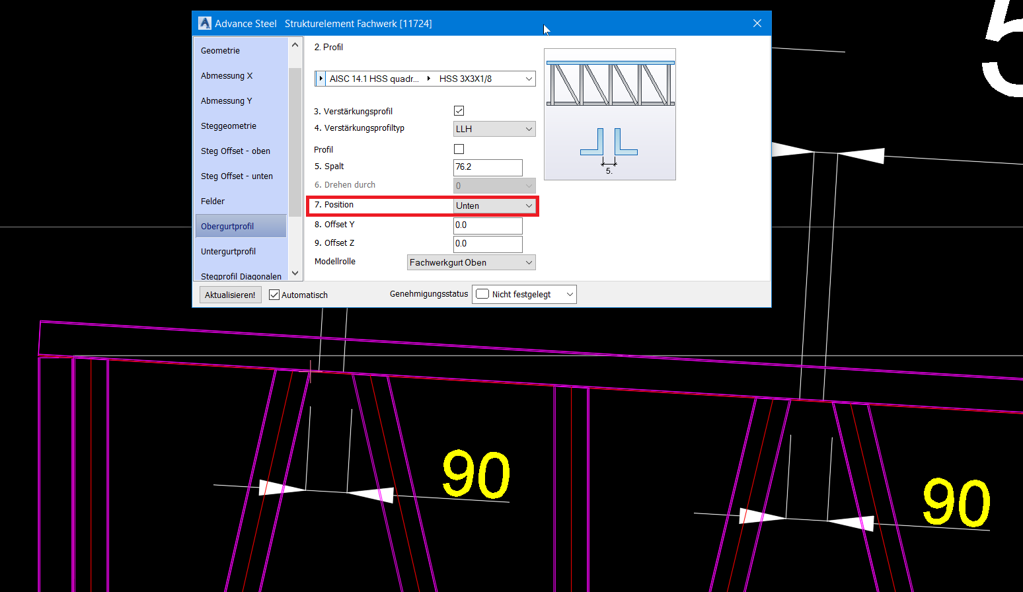Click the checkbox glyph inside the Genehmigungsstatus field
The width and height of the screenshot is (1023, 592).
click(x=482, y=293)
